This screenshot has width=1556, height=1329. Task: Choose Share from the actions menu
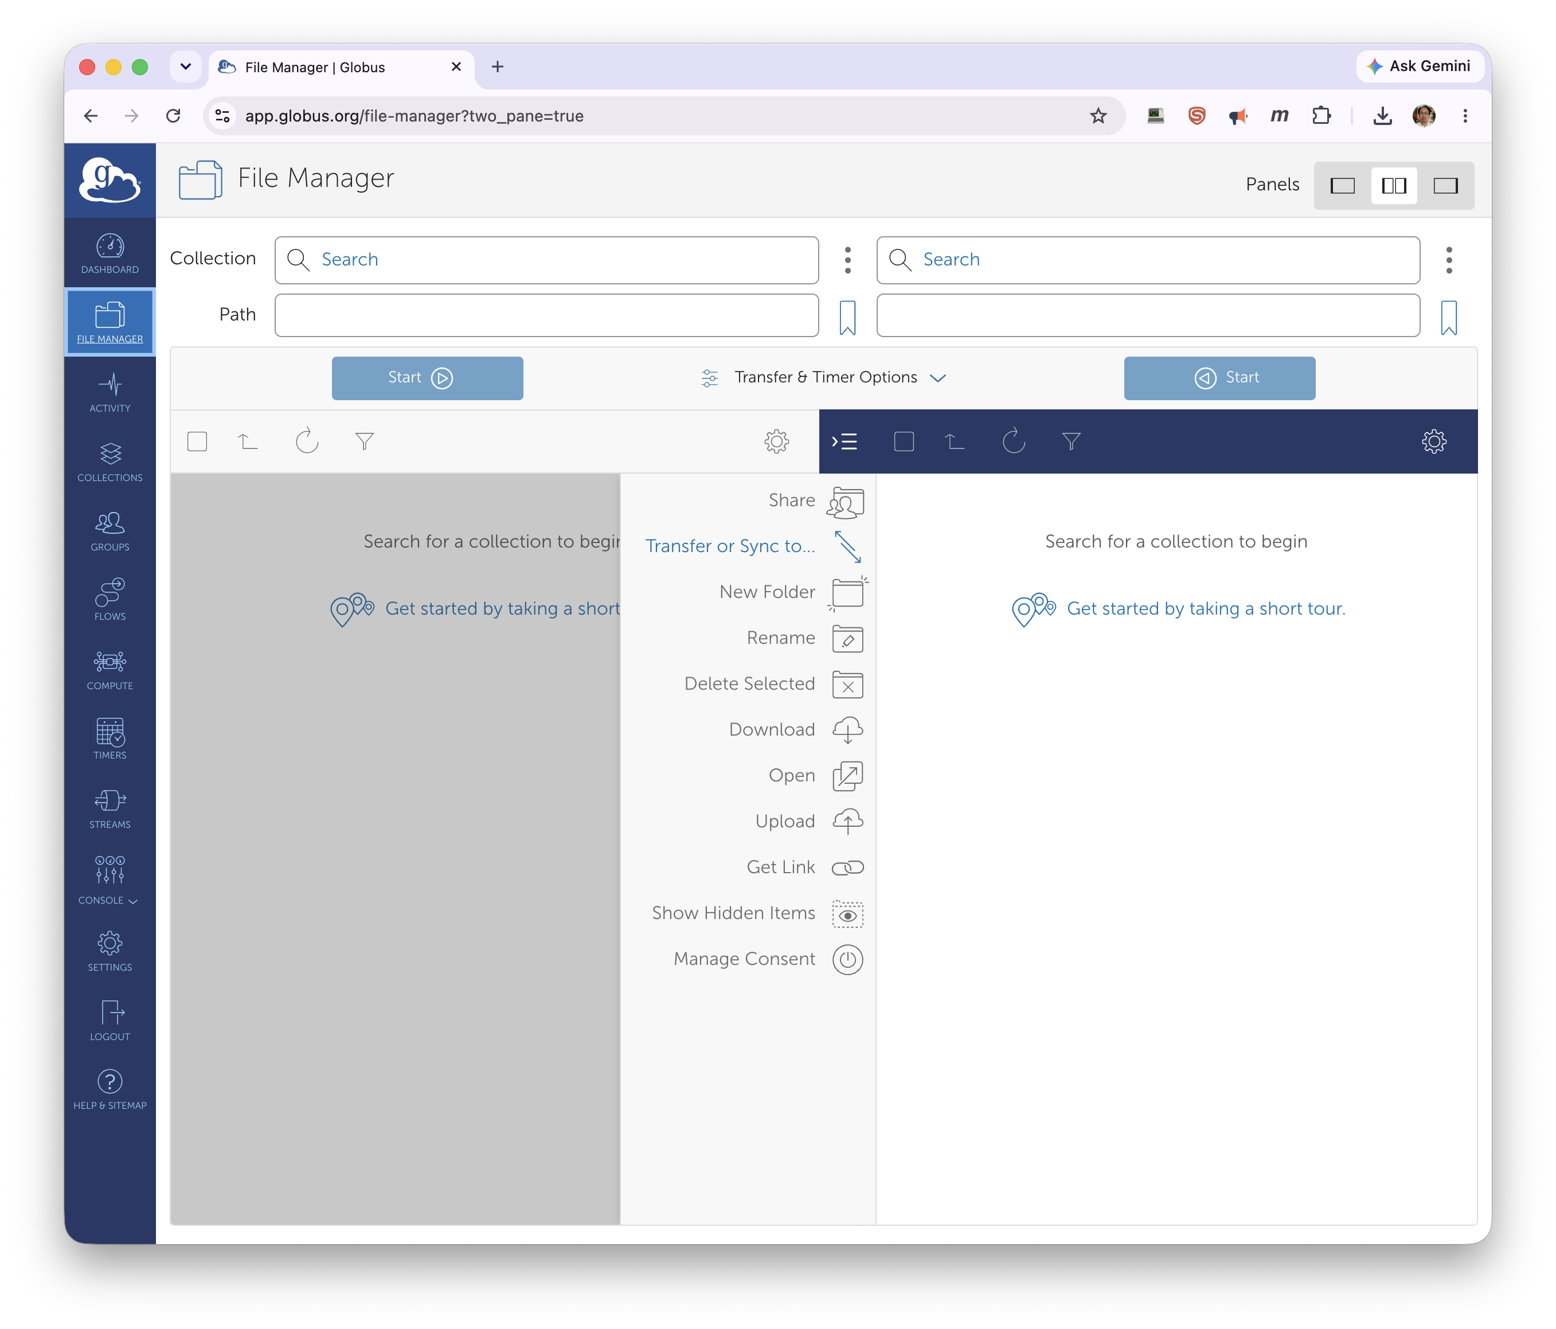click(816, 502)
